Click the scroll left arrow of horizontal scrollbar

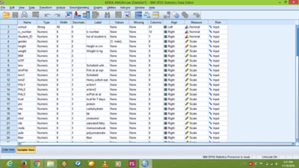point(19,144)
